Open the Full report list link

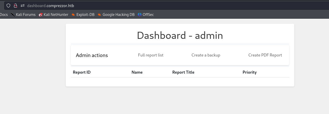point(151,55)
